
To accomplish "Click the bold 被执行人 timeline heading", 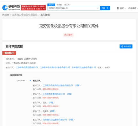I will tap(36, 81).
